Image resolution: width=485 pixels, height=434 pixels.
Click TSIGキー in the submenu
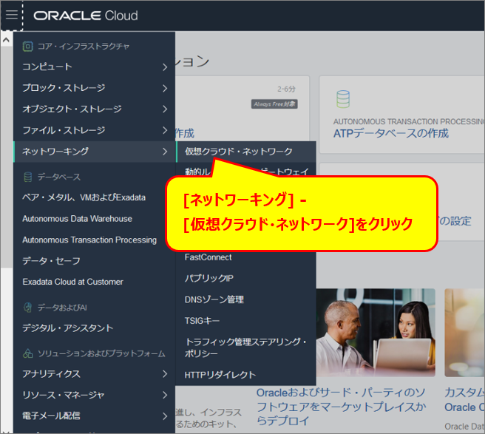202,321
